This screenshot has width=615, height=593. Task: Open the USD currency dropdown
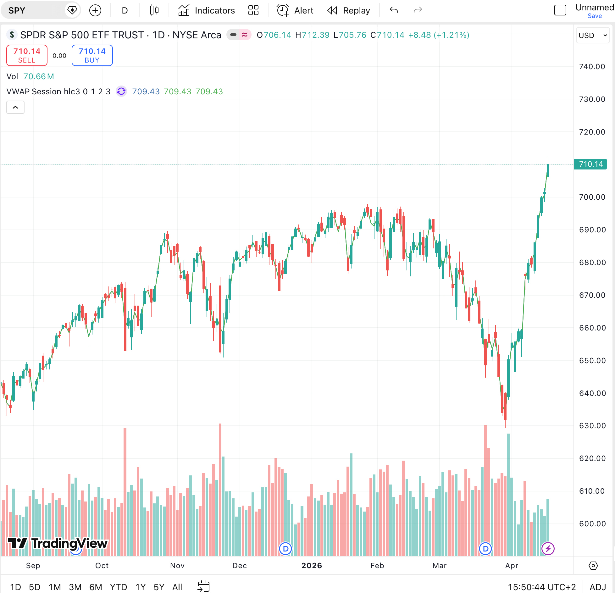pos(592,35)
